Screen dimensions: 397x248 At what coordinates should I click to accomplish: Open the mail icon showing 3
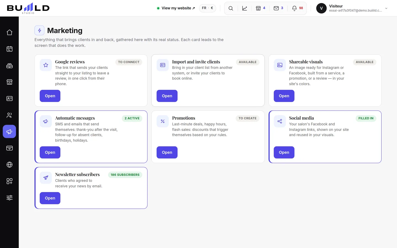point(278,8)
